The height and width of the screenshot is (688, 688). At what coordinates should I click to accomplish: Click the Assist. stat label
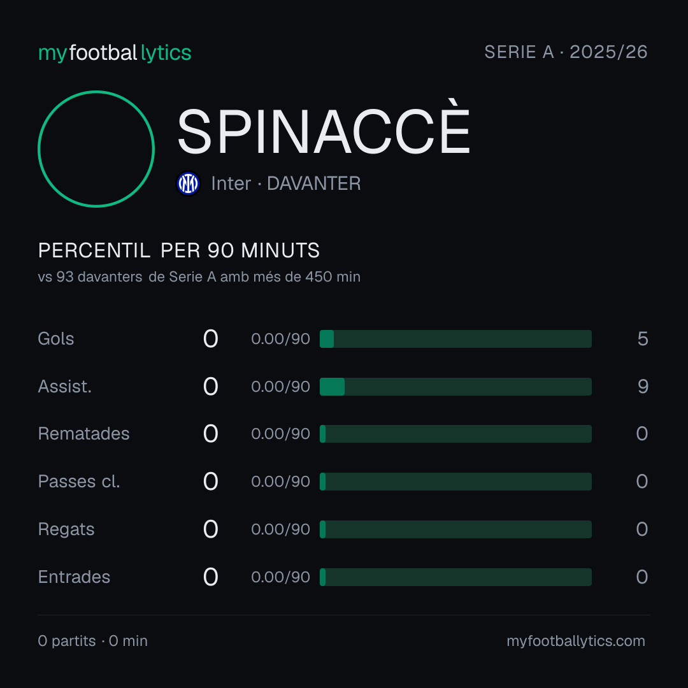(x=65, y=387)
